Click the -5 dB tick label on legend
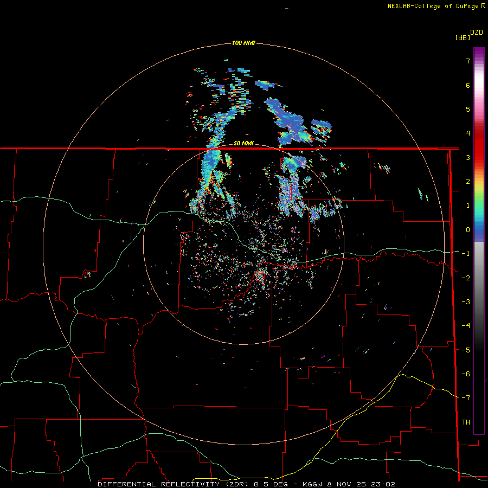488x488 pixels. 466,350
